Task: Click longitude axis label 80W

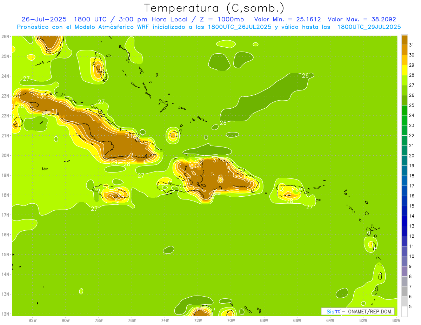Action: pos(65,320)
